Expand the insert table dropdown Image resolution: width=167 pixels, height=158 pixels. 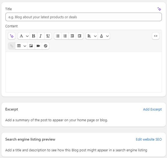[21, 46]
